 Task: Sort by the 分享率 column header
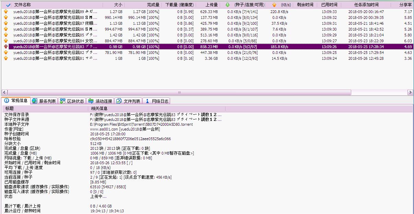point(405,5)
